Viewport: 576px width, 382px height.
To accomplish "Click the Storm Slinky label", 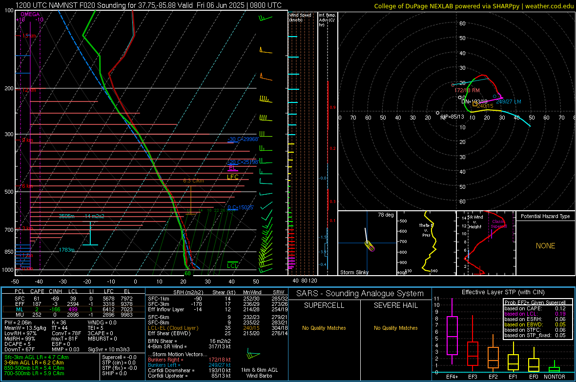I will pos(354,272).
